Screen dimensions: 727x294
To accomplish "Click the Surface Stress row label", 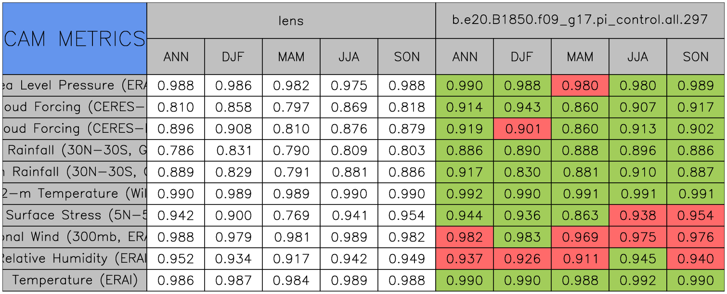I will pos(75,215).
